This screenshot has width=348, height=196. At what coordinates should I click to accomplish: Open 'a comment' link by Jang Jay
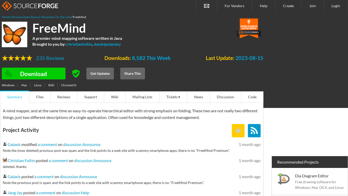(46, 193)
